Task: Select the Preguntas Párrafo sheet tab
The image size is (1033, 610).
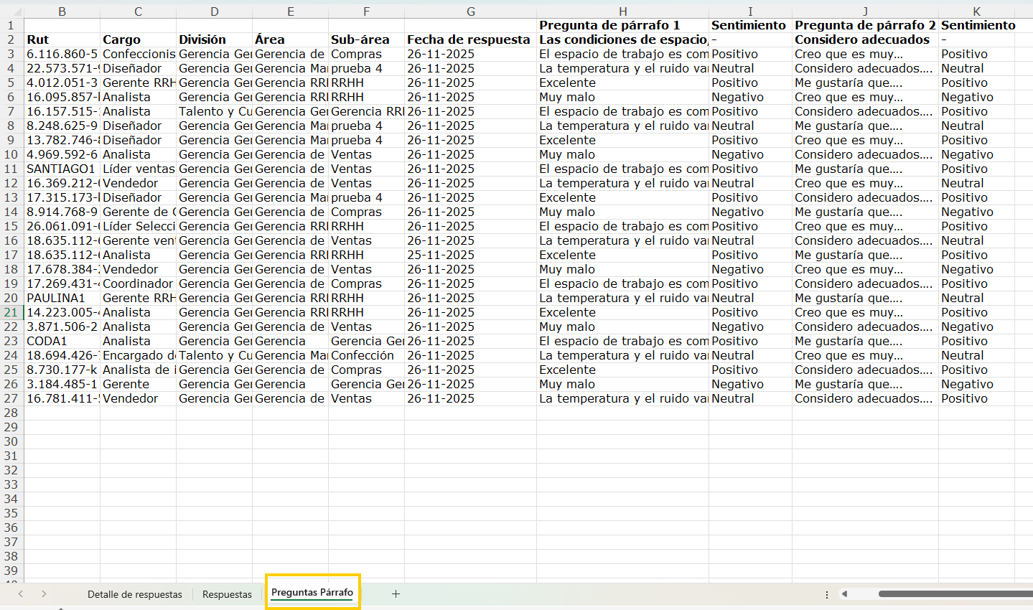Action: pos(312,593)
